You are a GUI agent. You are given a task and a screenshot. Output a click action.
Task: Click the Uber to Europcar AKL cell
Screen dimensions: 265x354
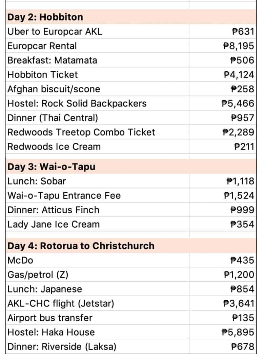click(x=55, y=32)
